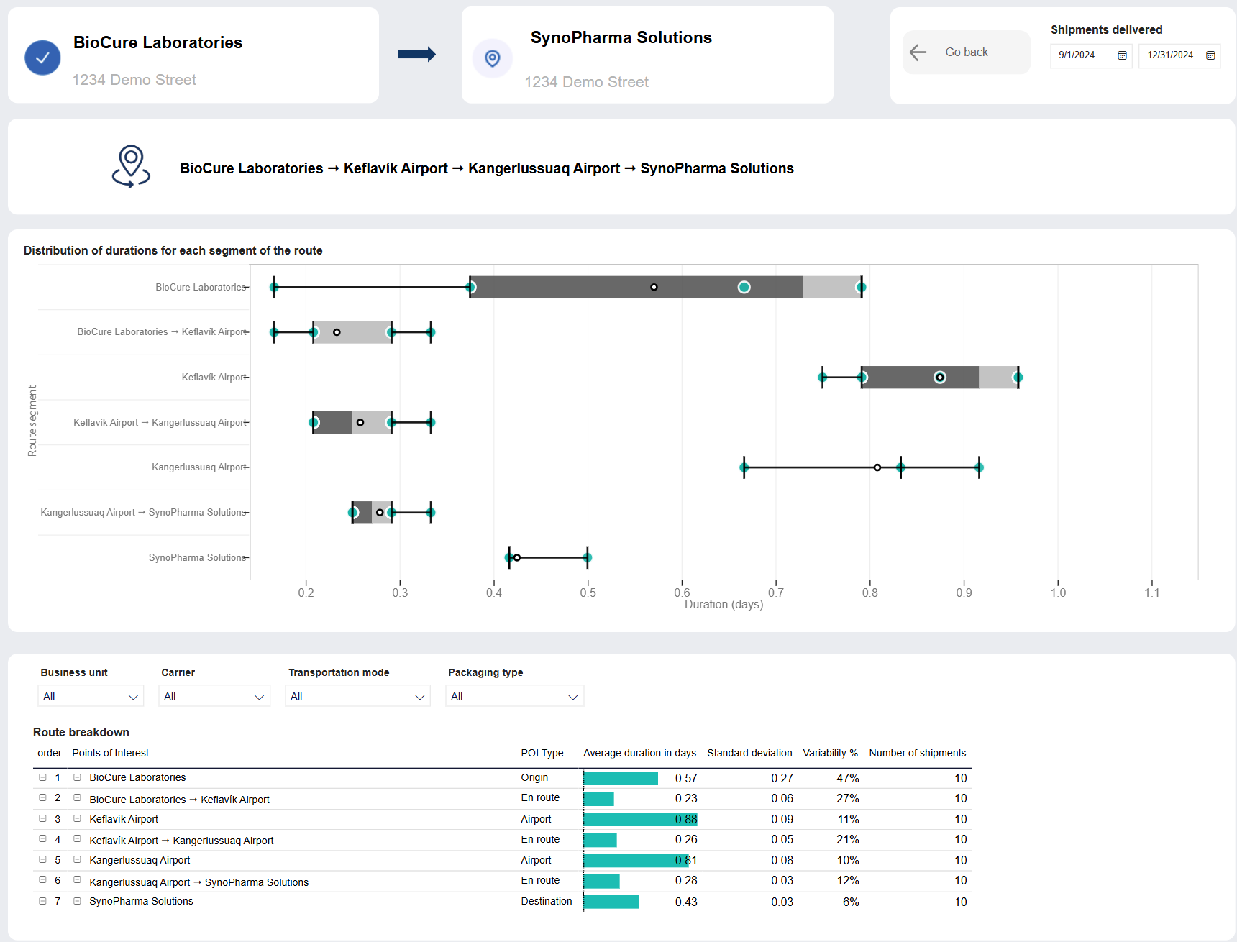Viewport: 1237px width, 942px height.
Task: Click the 0.88 duration bar for Keflavík Airport
Action: click(641, 819)
